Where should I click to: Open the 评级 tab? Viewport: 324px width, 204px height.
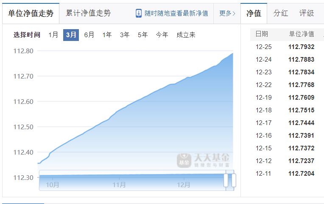pyautogui.click(x=307, y=13)
